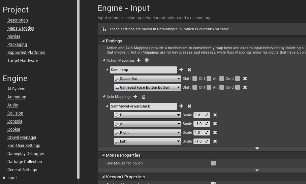Enable Shift modifier for Space Bar binding
The image size is (306, 184).
pyautogui.click(x=195, y=79)
